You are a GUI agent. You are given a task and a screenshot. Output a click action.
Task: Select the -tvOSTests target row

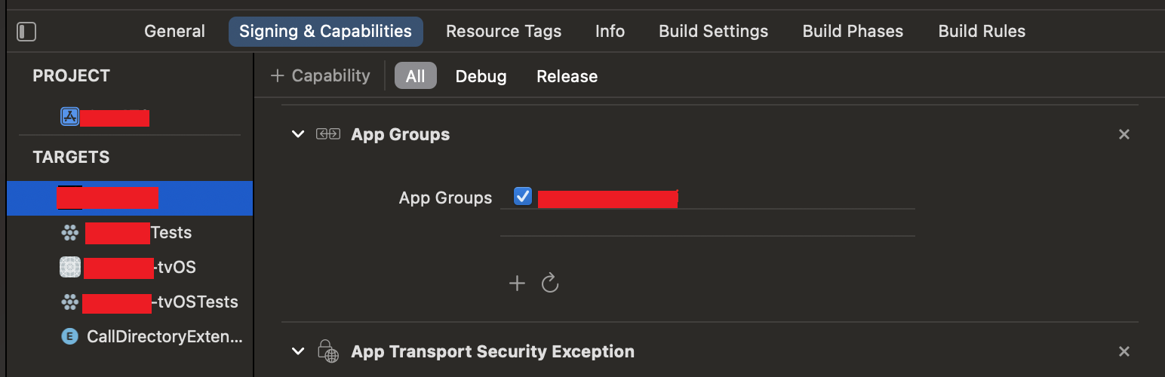(130, 302)
